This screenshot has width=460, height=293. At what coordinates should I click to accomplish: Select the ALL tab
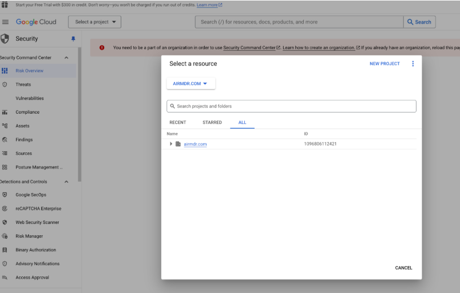click(243, 122)
